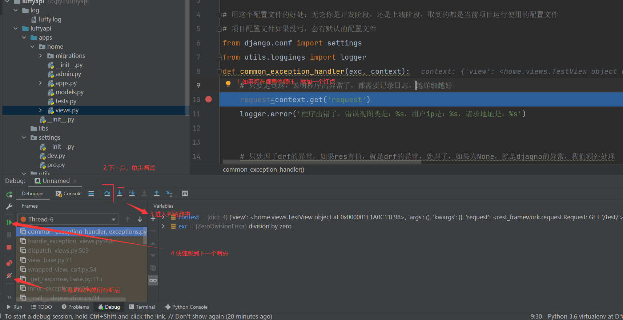This screenshot has height=320, width=623.
Task: Open tests.py in project tree
Action: (x=66, y=101)
